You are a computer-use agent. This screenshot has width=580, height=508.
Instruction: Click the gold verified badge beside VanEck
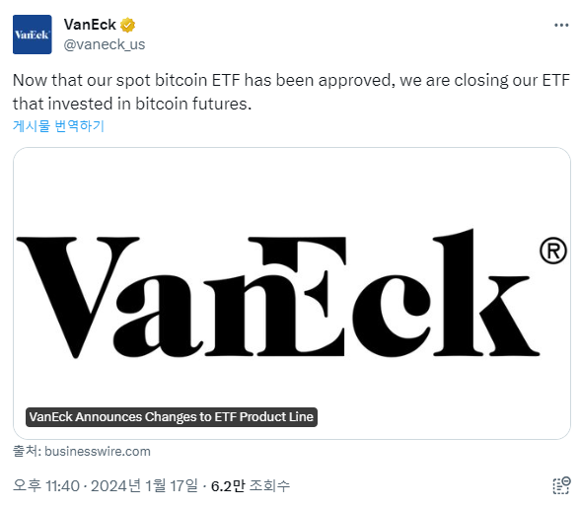pos(127,26)
